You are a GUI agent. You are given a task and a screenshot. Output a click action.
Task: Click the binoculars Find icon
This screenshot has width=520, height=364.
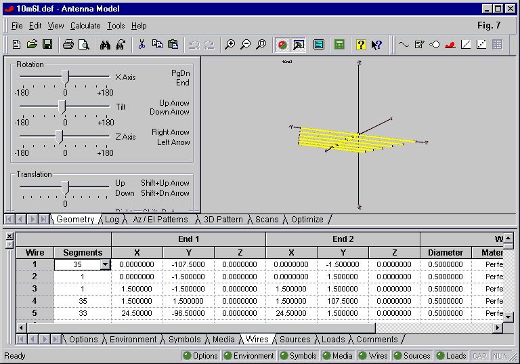coord(105,45)
